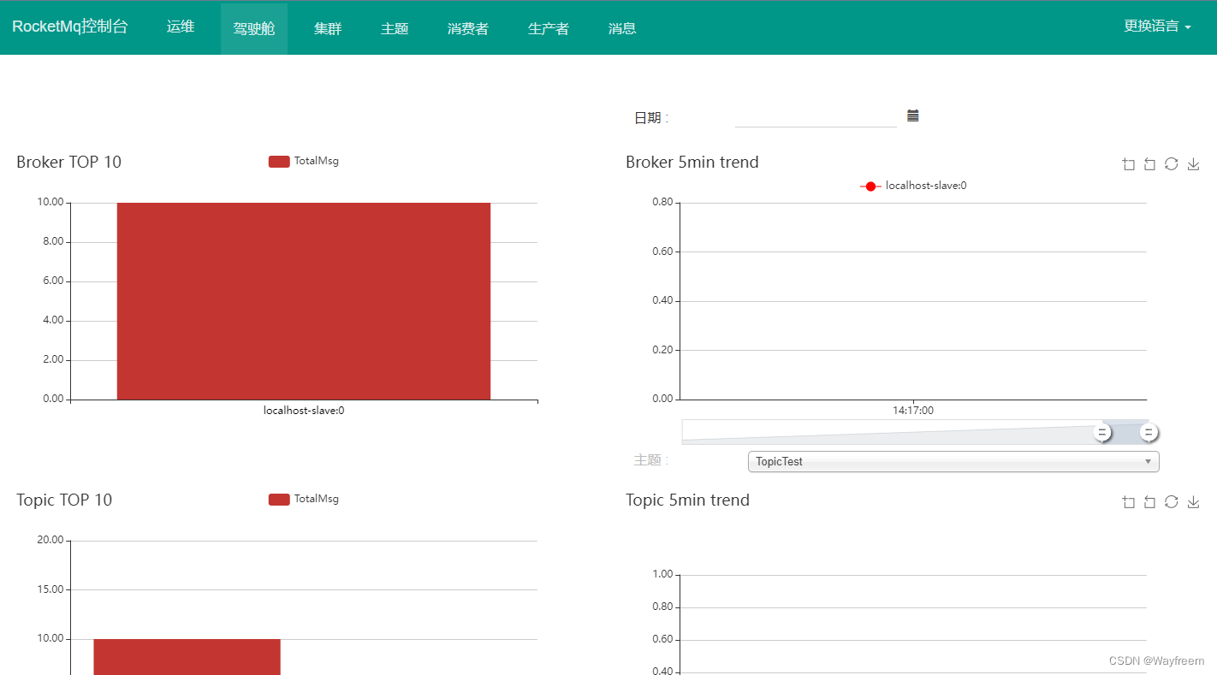1217x675 pixels.
Task: Click the Topic 5min trend title
Action: click(688, 500)
